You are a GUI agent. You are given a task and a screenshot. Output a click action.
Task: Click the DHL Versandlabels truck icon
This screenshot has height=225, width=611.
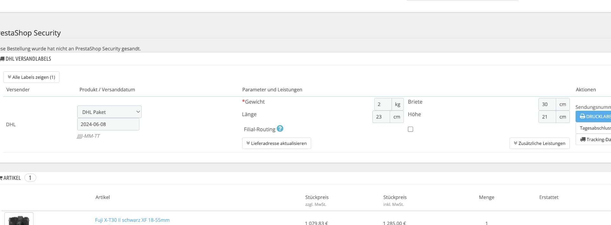pyautogui.click(x=2, y=59)
